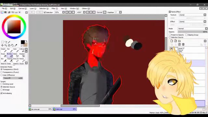Select Transparency (Strict) detection mode
Image resolution: width=208 pixels, height=117 pixels.
(1, 69)
